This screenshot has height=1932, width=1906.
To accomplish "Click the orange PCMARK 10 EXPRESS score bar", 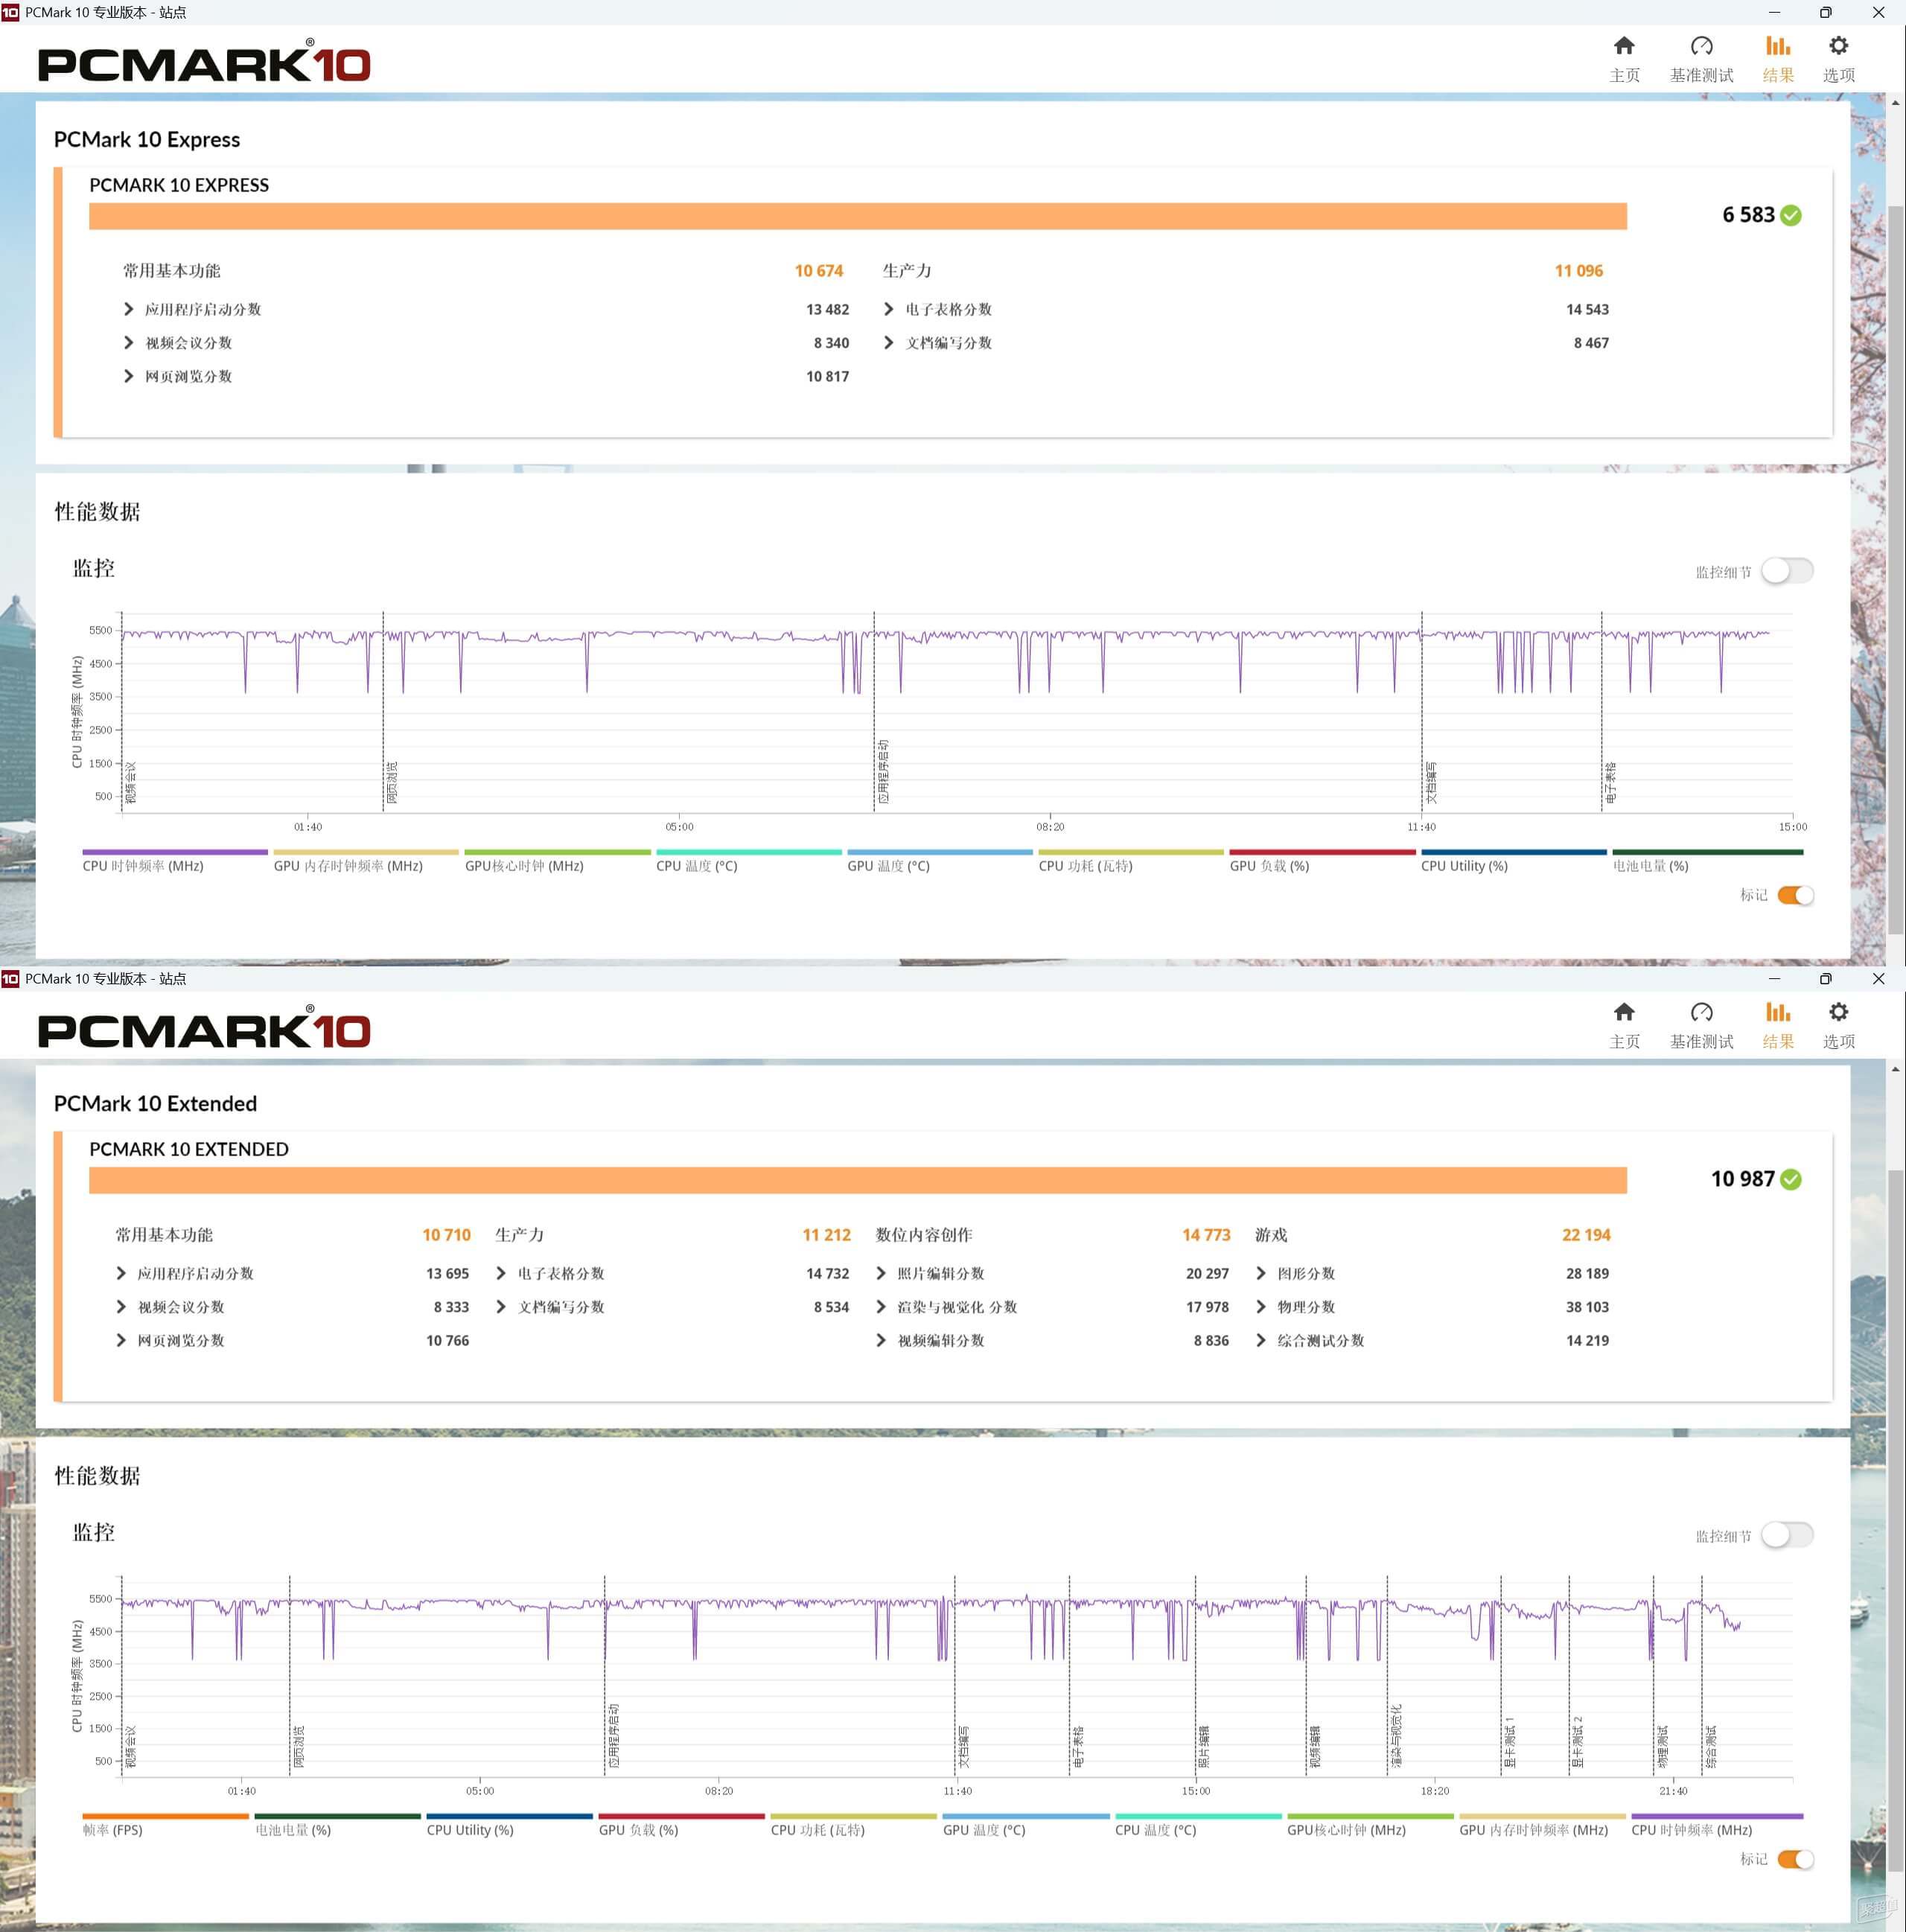I will click(x=858, y=216).
